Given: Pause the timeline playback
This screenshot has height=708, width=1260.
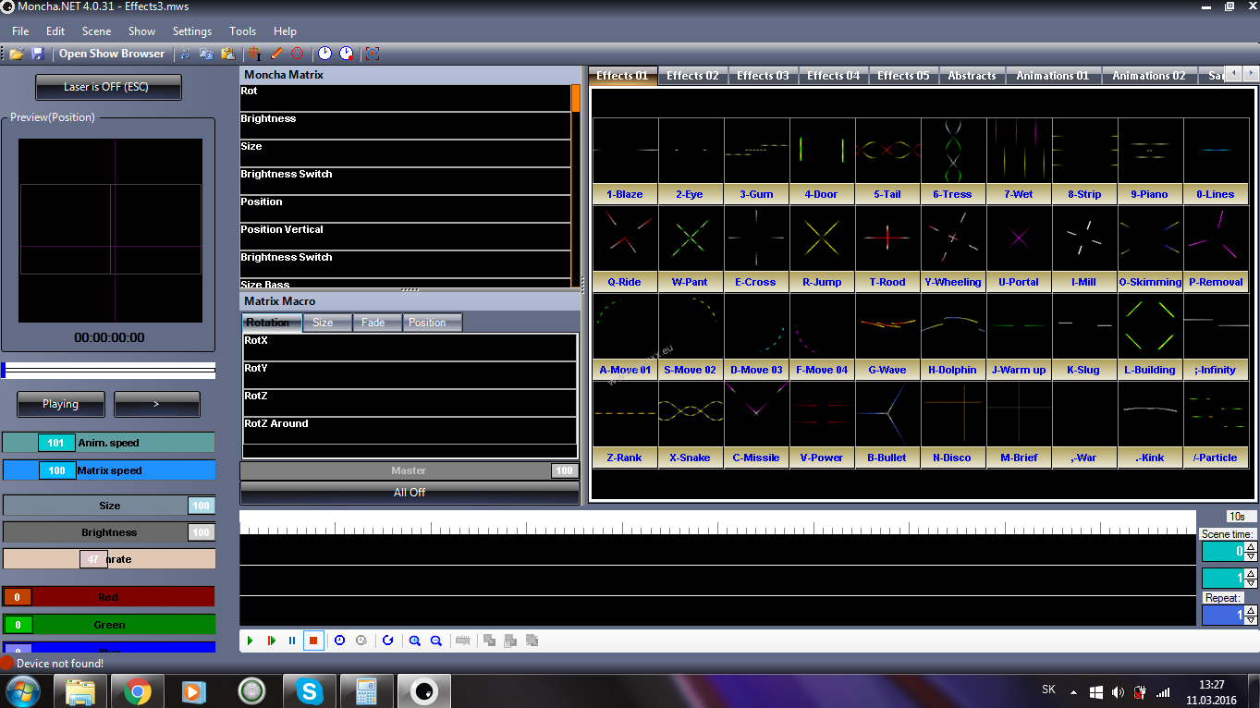Looking at the screenshot, I should [x=292, y=641].
